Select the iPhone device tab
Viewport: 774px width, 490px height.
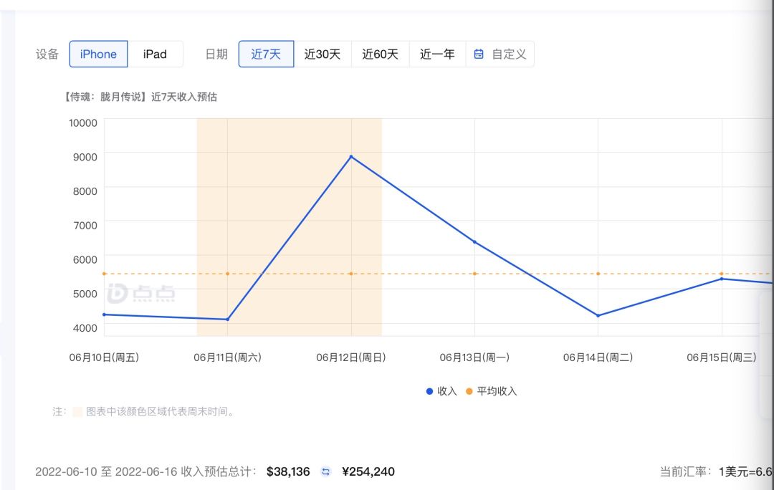98,54
